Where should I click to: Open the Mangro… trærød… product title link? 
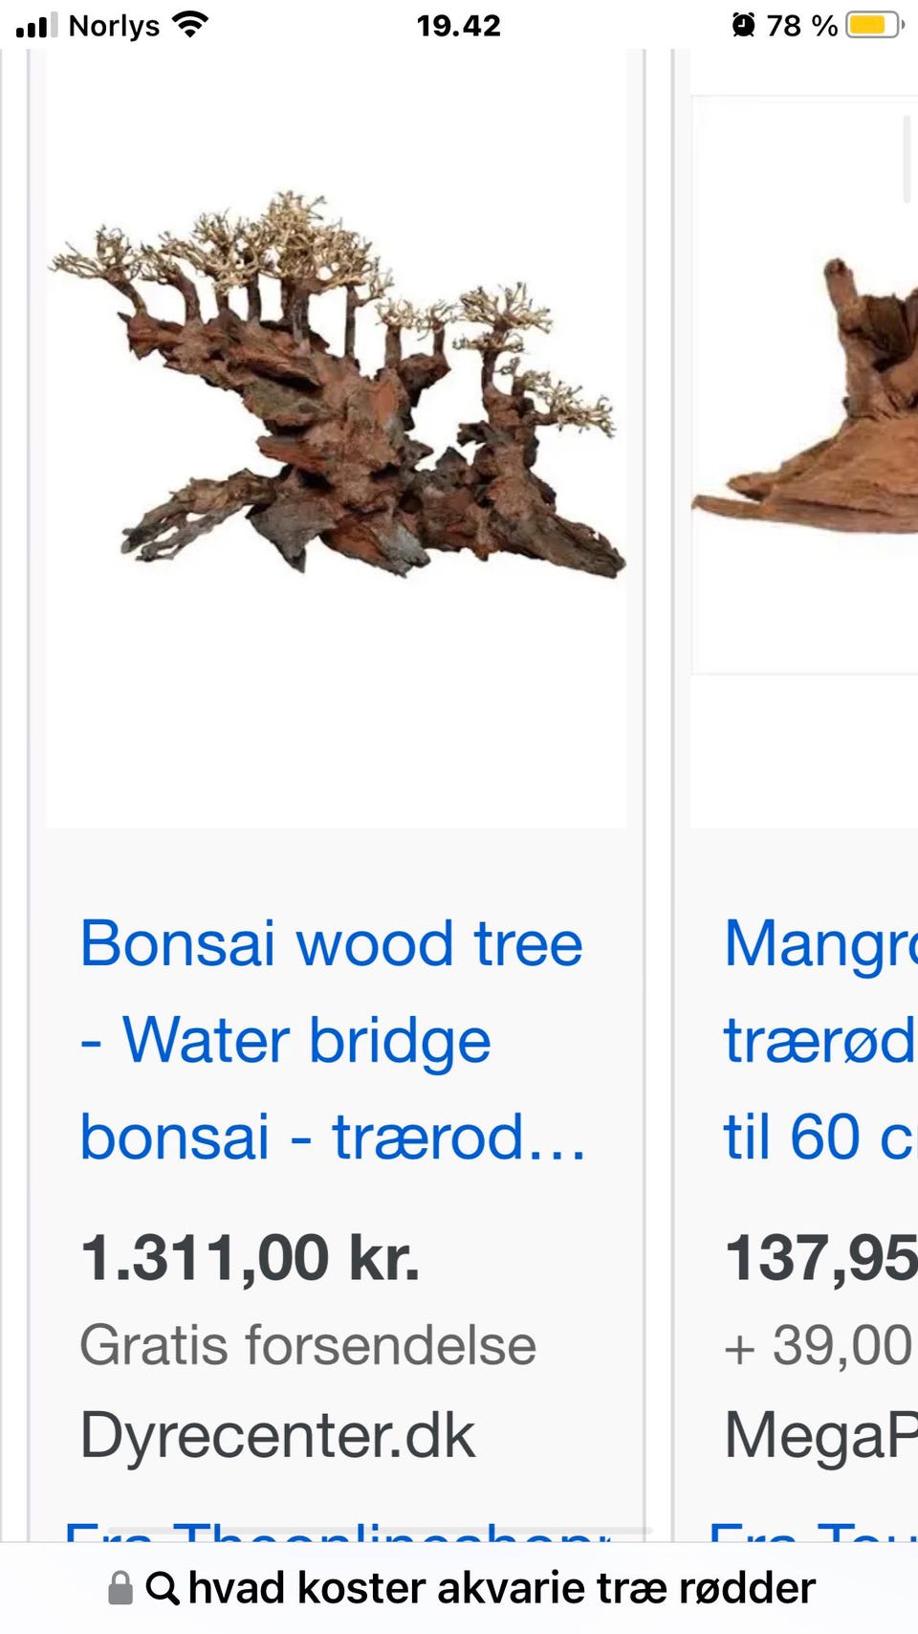point(820,1040)
